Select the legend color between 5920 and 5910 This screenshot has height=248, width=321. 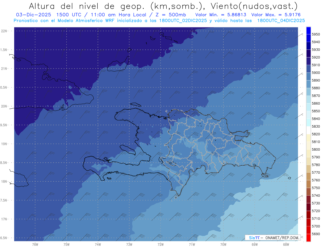pos(308,61)
